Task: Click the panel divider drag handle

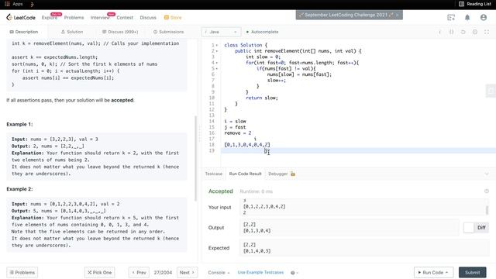Action: (x=200, y=133)
